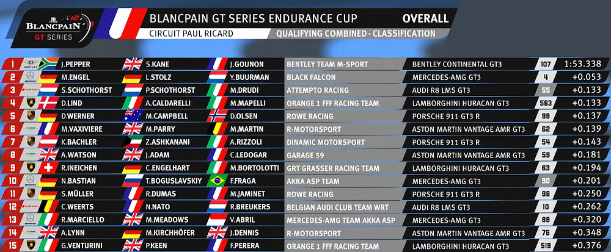Click the Swiss flag beside R.Ineichen
Viewport: 611px width, 252px height.
pyautogui.click(x=50, y=168)
